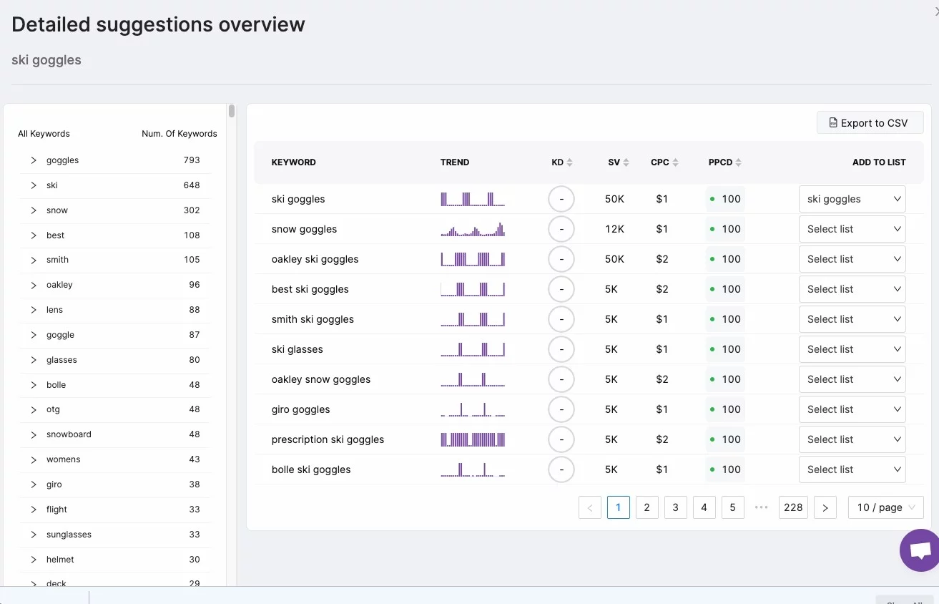The width and height of the screenshot is (939, 604).
Task: Sort the table by CPC column
Action: (675, 162)
